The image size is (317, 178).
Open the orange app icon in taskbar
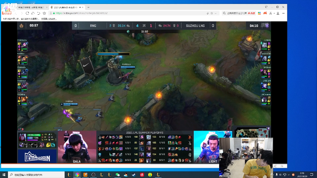click(x=85, y=174)
